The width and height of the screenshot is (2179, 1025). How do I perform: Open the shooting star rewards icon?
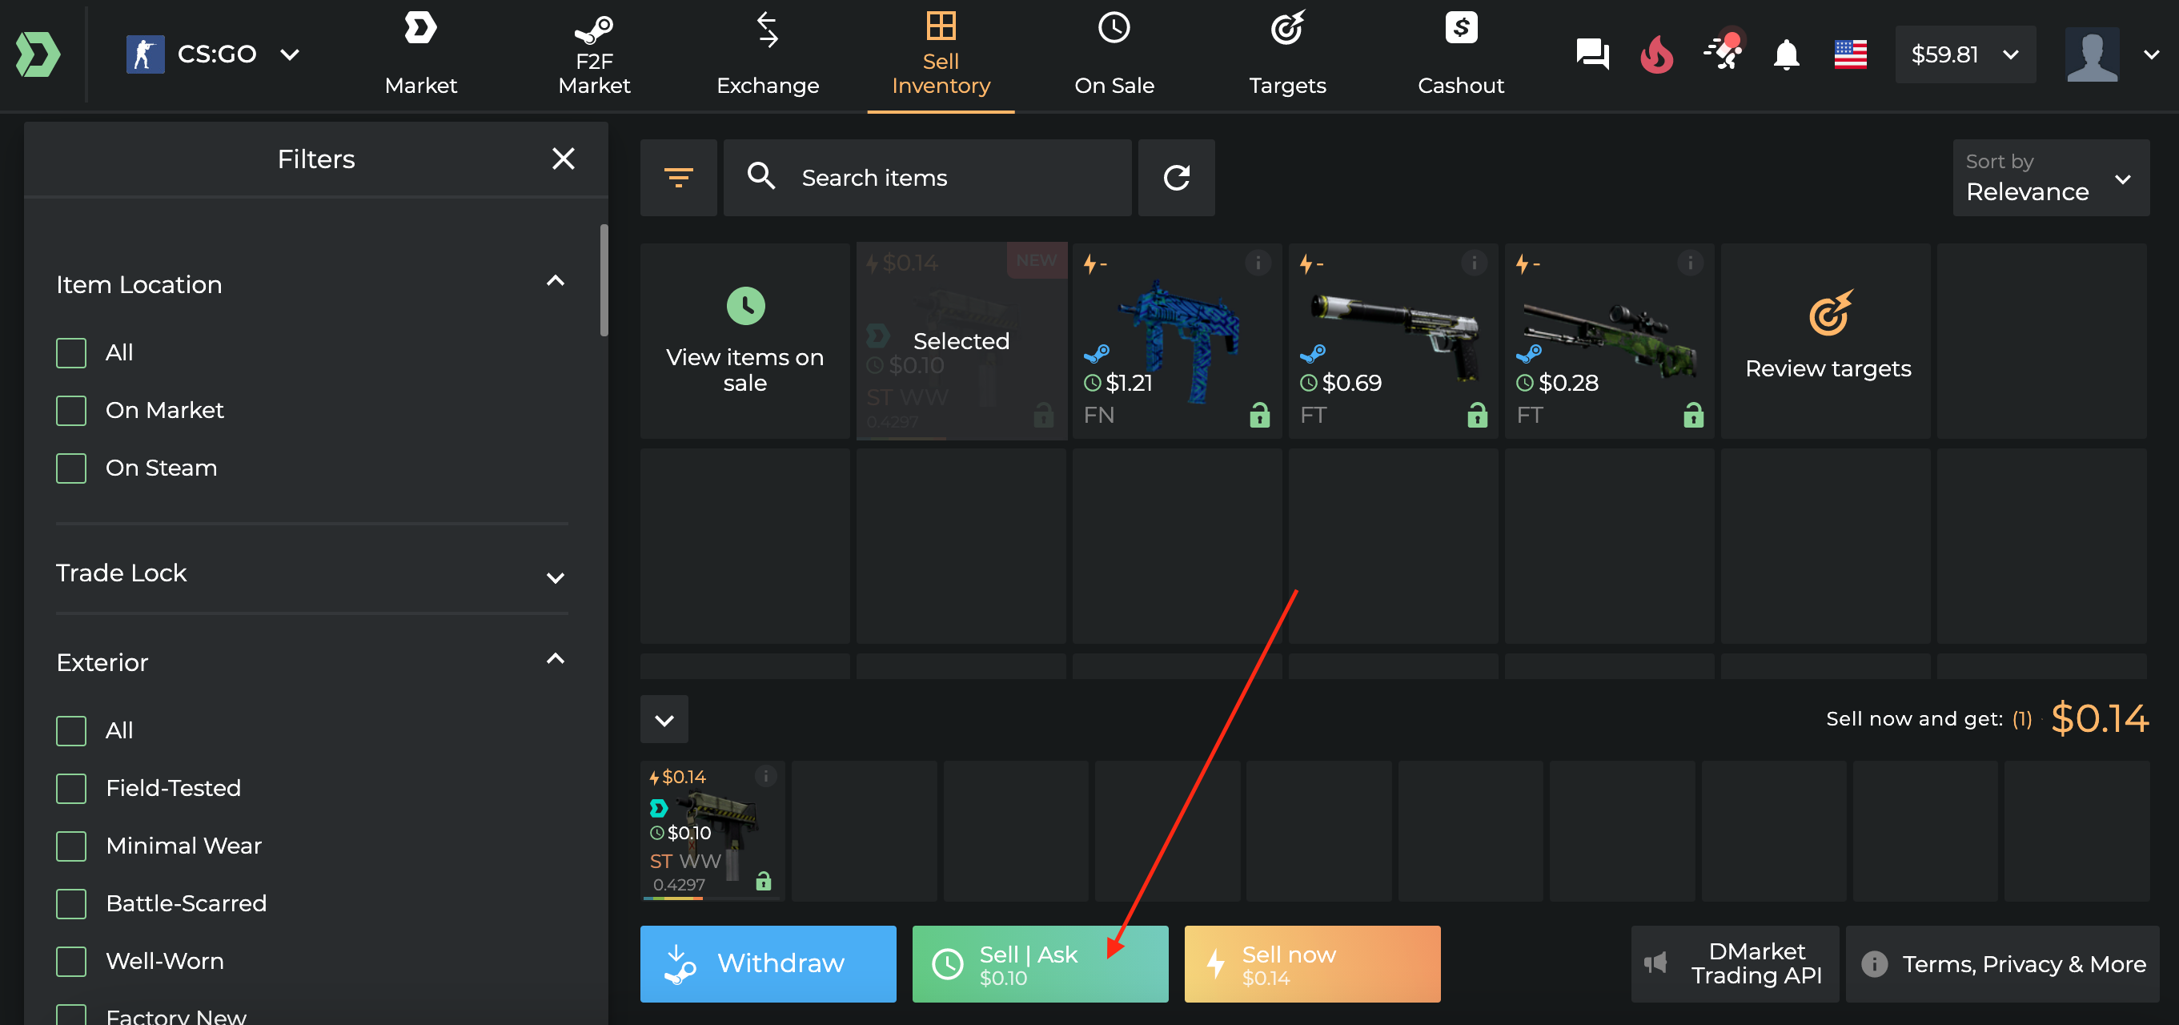pos(1723,50)
